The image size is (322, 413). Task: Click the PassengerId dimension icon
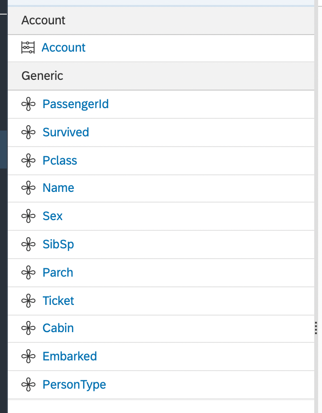[x=29, y=104]
